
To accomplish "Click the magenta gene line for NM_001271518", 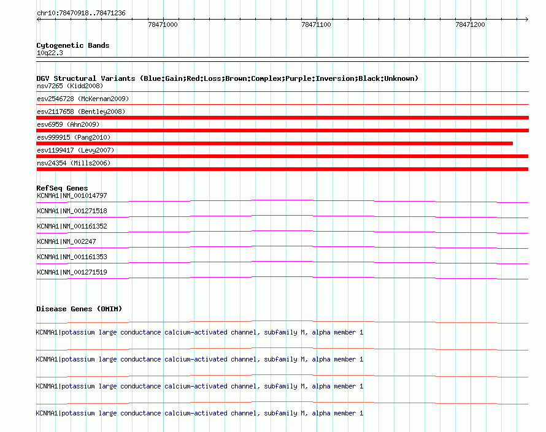I will tap(282, 216).
